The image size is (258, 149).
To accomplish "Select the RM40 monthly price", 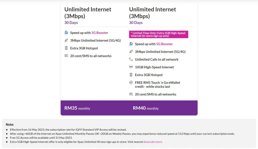I will tap(146, 108).
